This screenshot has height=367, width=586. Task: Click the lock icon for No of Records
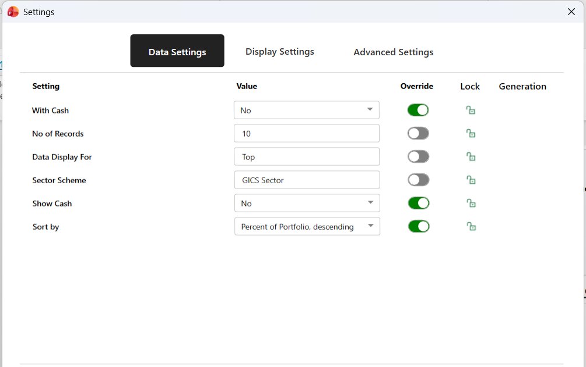(x=471, y=133)
